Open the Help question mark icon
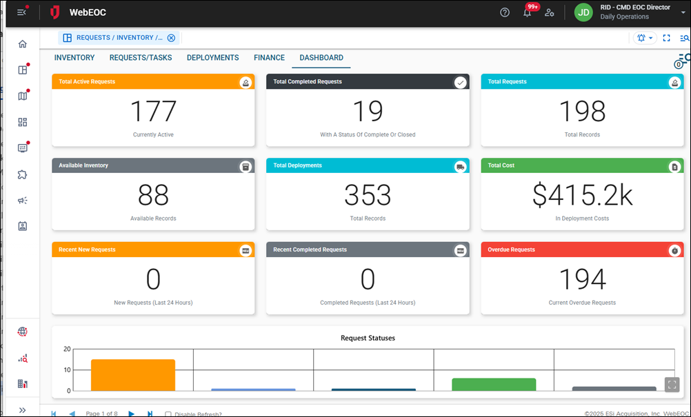This screenshot has width=691, height=417. pyautogui.click(x=504, y=12)
